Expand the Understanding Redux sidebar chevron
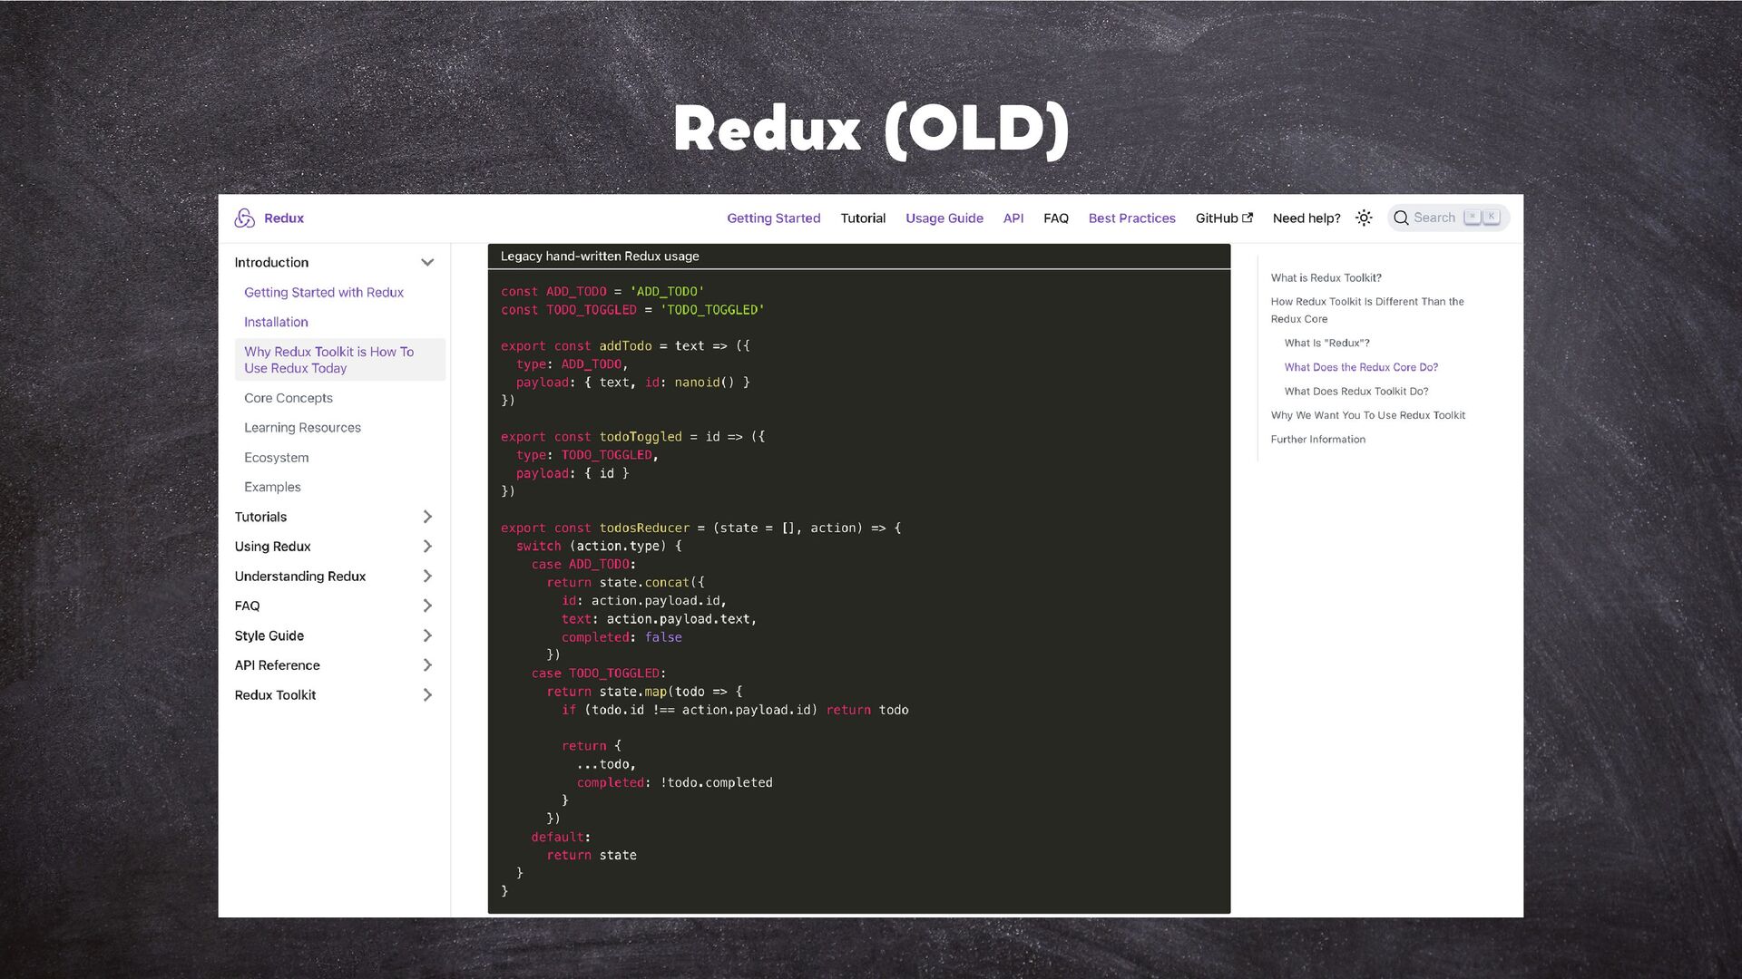This screenshot has height=979, width=1742. coord(427,577)
